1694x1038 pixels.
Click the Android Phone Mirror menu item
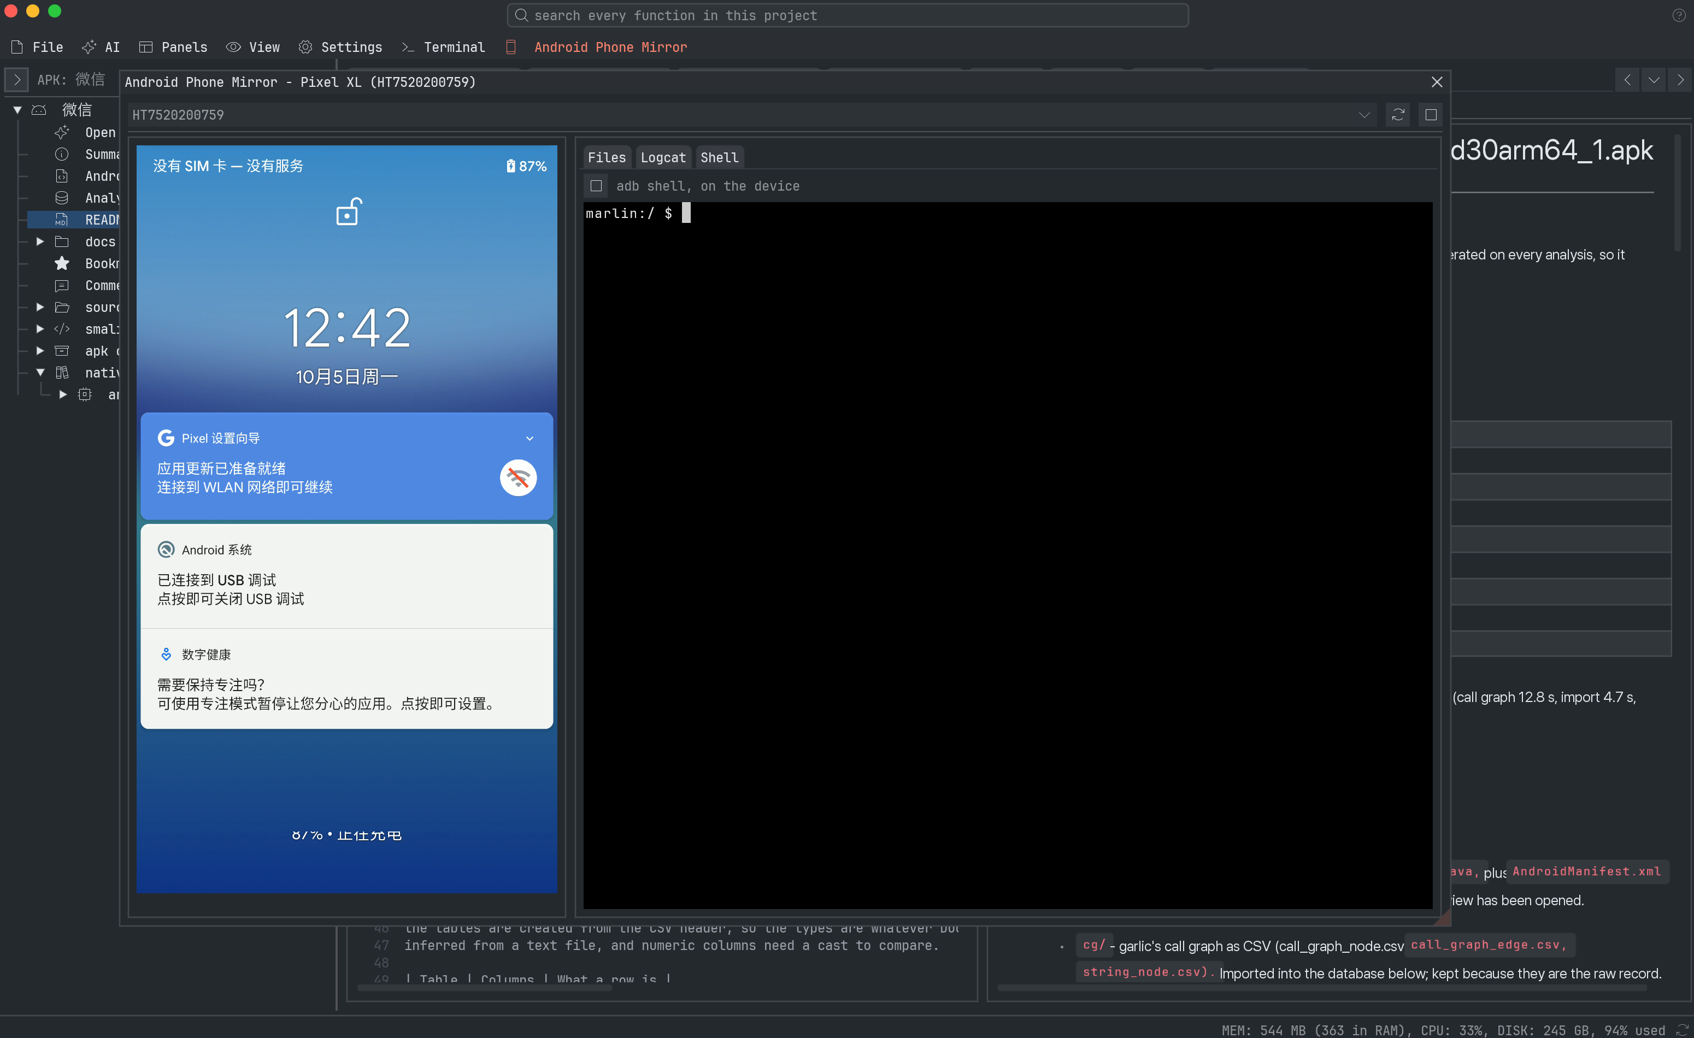click(x=596, y=47)
